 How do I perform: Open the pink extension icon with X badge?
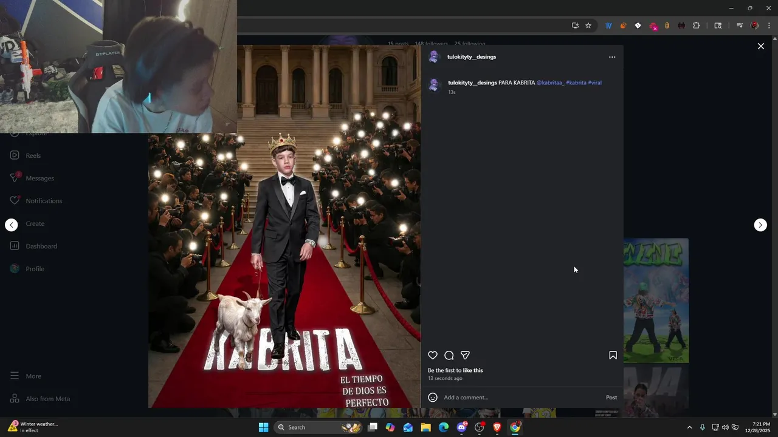tap(653, 26)
